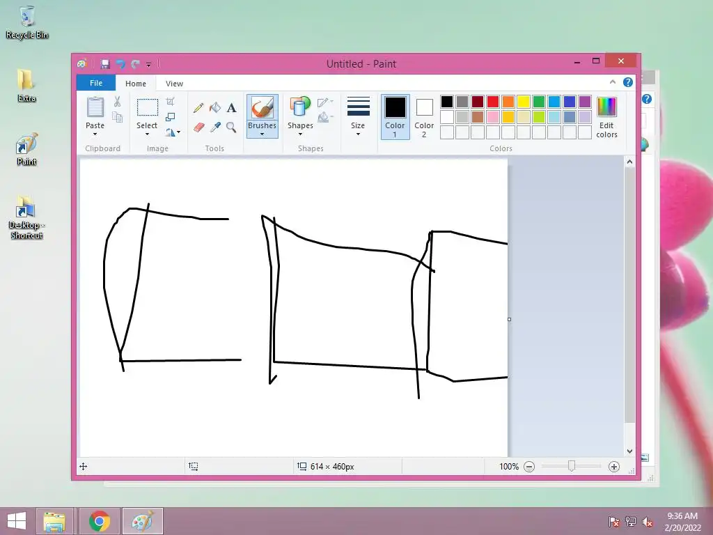Open the shape Outline dropdown
Image resolution: width=713 pixels, height=535 pixels.
coord(325,102)
